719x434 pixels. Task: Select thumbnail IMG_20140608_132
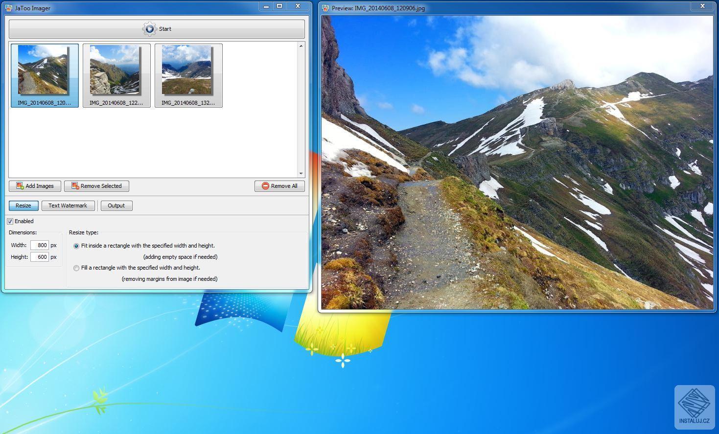[x=188, y=73]
